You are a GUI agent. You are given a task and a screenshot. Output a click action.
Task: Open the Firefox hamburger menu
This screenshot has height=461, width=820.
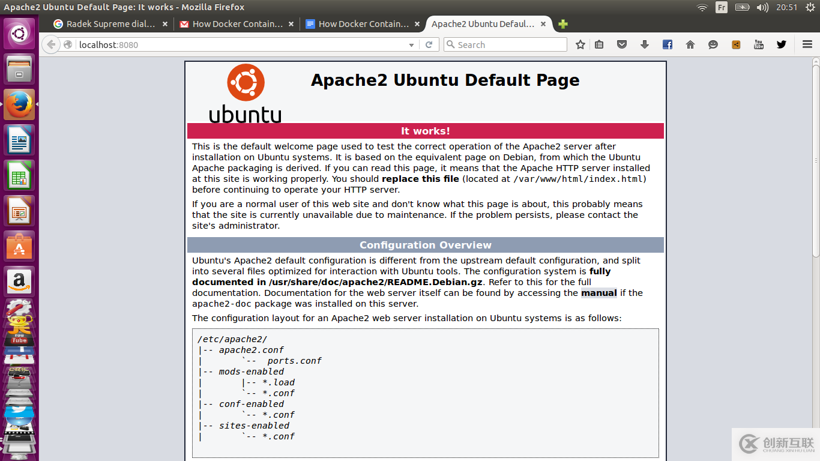click(x=807, y=44)
